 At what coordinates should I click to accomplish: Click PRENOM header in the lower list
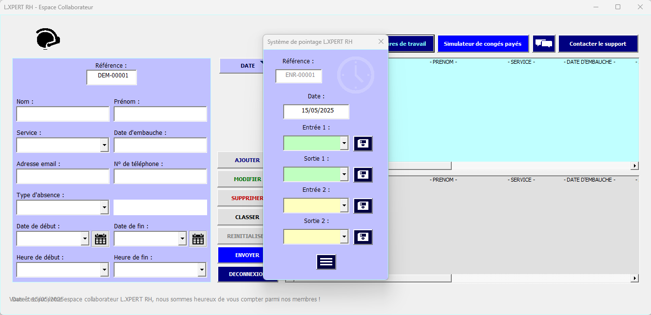click(443, 180)
